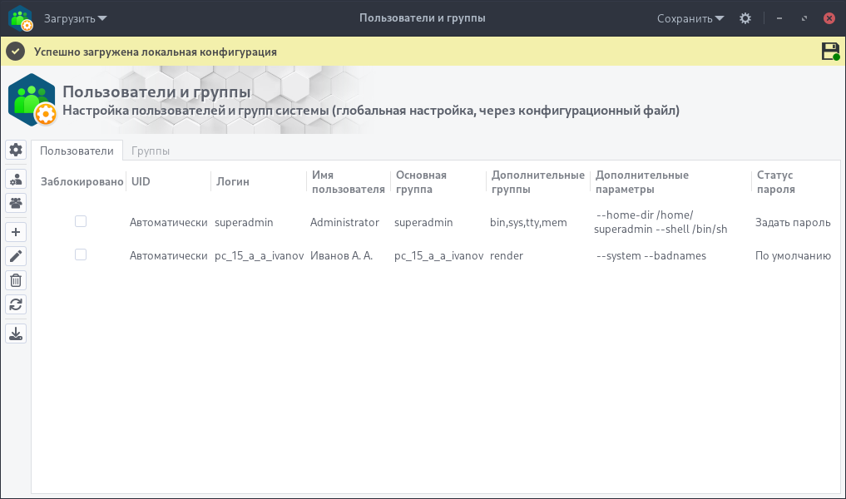Expand the Сохранить dropdown menu
The image size is (846, 499).
pyautogui.click(x=689, y=17)
